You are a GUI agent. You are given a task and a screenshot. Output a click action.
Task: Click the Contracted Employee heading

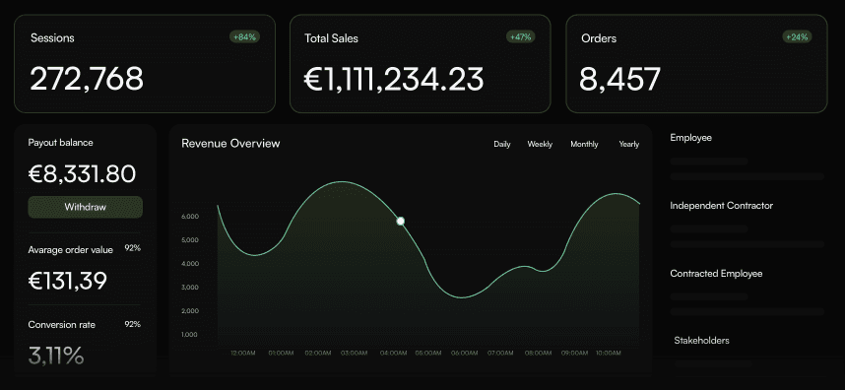point(716,274)
